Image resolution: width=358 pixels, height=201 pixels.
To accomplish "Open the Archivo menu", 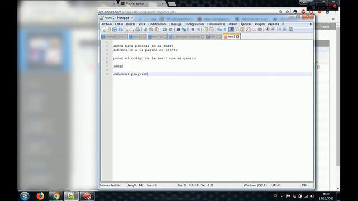I will coord(107,24).
